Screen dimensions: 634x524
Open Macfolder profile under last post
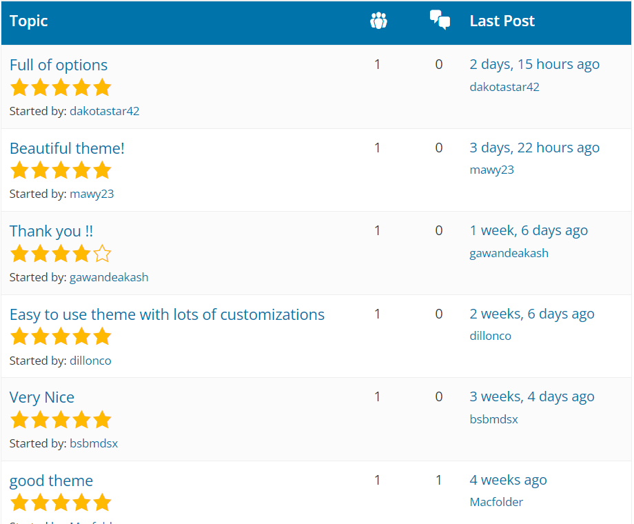coord(496,502)
